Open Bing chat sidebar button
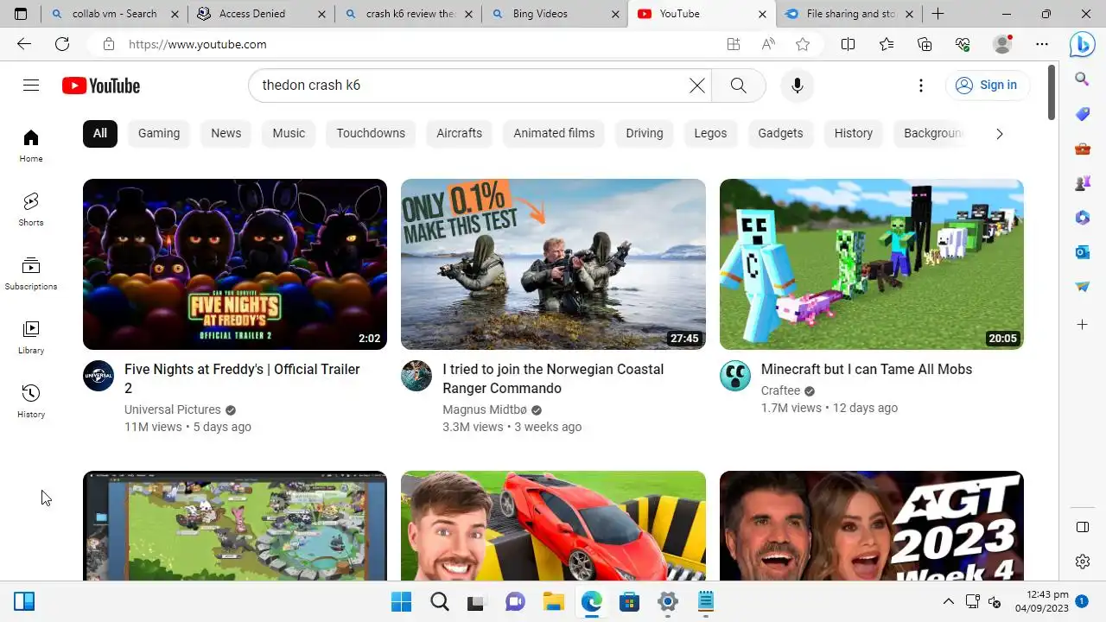Screen dimensions: 1106x622 1082,44
